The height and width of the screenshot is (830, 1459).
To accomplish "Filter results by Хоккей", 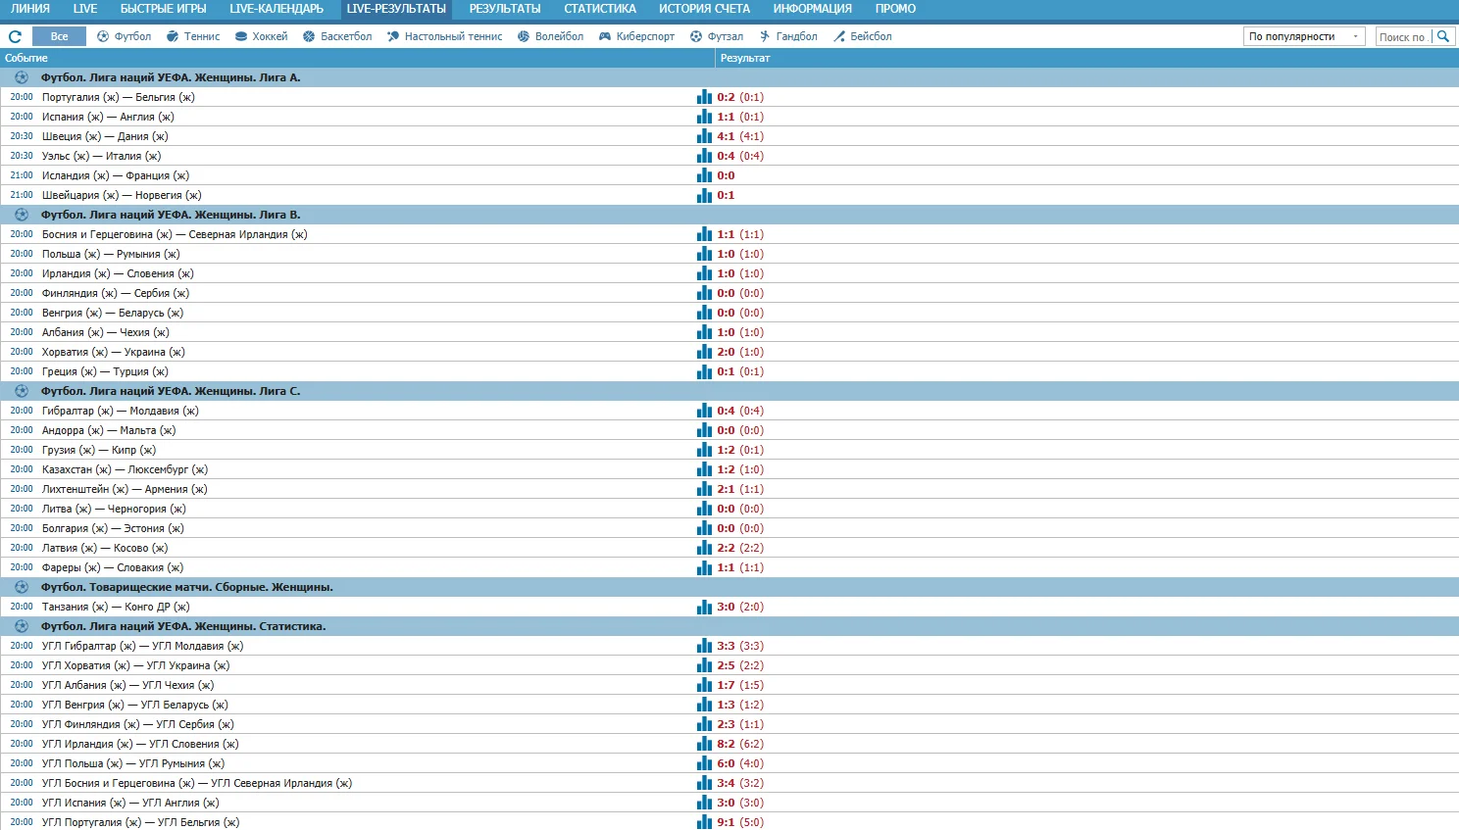I will point(261,36).
